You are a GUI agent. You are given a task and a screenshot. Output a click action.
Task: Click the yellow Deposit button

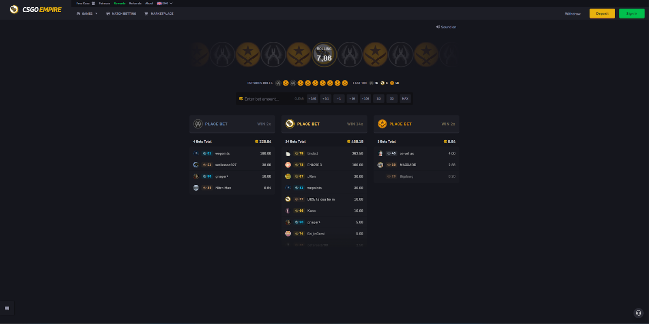(602, 14)
